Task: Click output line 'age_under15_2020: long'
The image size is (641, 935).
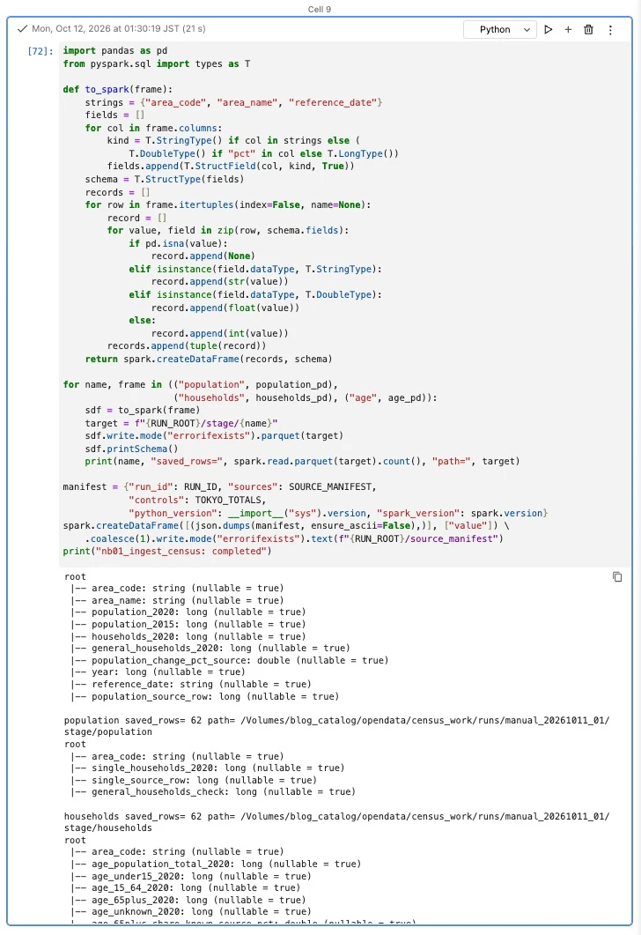Action: click(191, 877)
